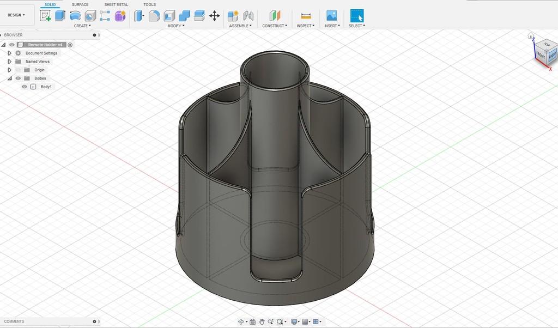Open the Pan tool in navigation bar
Image resolution: width=558 pixels, height=328 pixels.
click(263, 321)
